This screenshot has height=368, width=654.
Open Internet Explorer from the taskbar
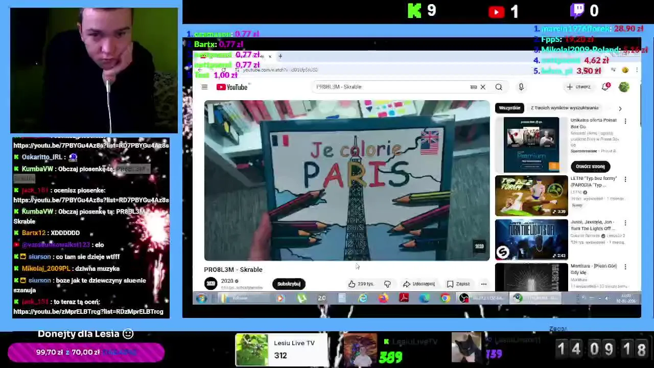point(363,298)
